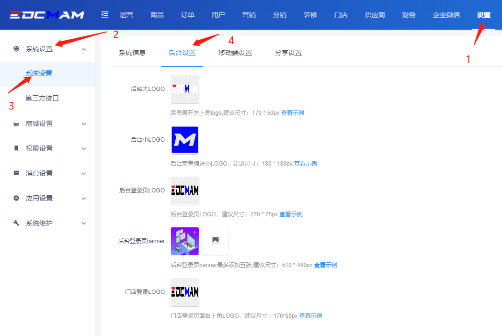Add a new login banner image placeholder

[x=215, y=241]
